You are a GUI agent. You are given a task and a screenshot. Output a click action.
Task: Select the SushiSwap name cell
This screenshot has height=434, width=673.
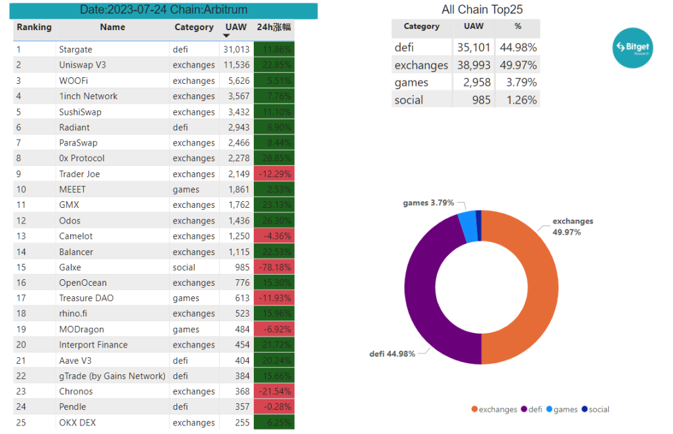coord(80,112)
